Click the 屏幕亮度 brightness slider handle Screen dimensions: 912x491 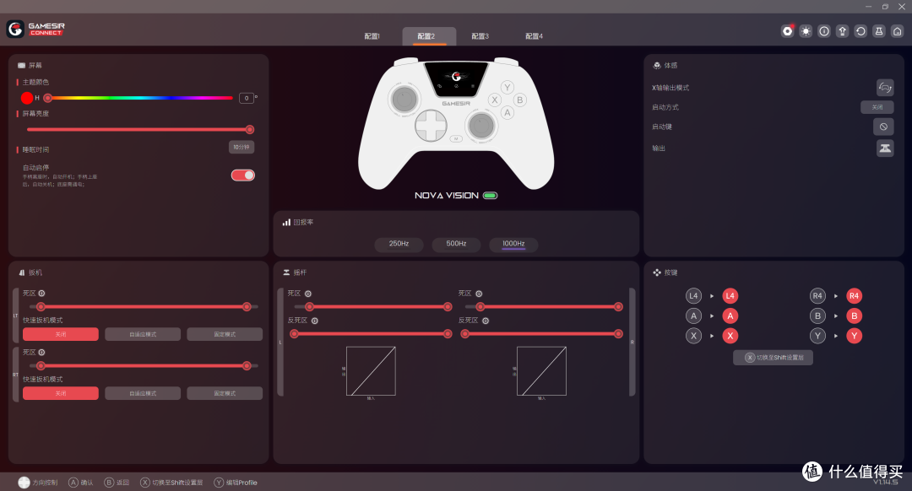pos(249,130)
